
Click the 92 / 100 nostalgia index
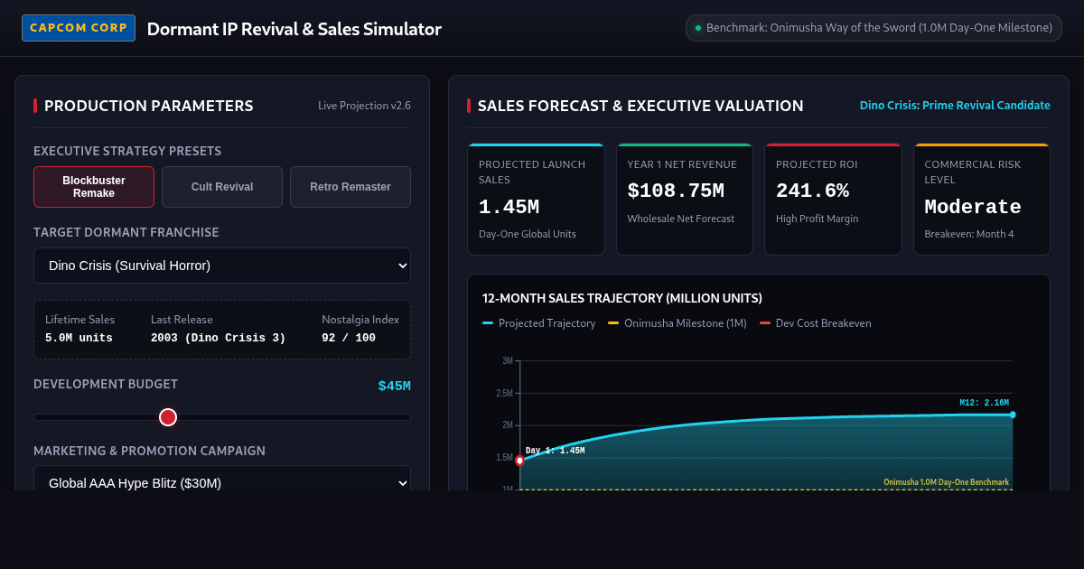point(349,338)
